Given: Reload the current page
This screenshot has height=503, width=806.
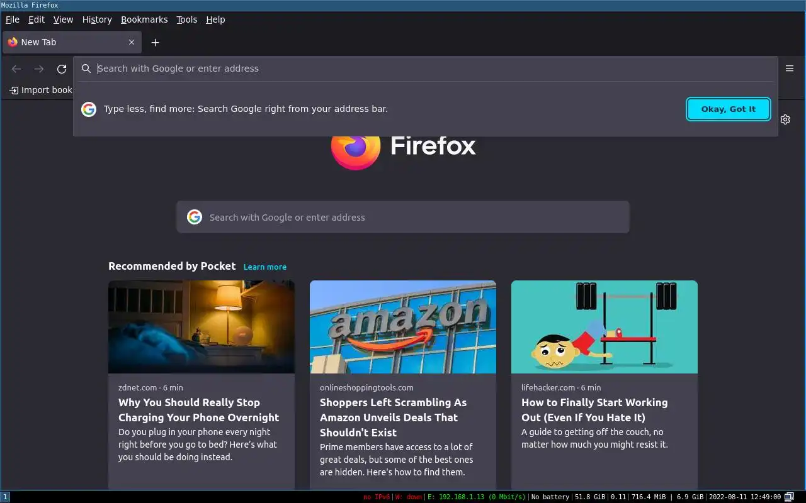Looking at the screenshot, I should (62, 69).
